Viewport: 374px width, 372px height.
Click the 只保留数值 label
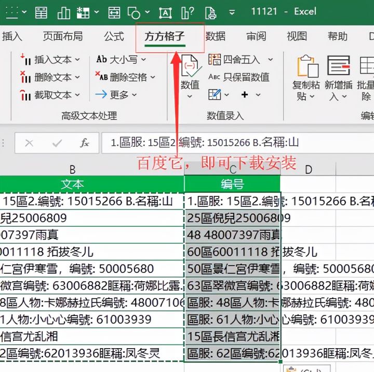[x=246, y=77]
